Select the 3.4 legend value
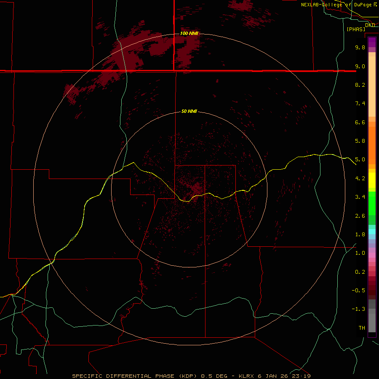Screen dimensions: 379x379 pyautogui.click(x=360, y=197)
